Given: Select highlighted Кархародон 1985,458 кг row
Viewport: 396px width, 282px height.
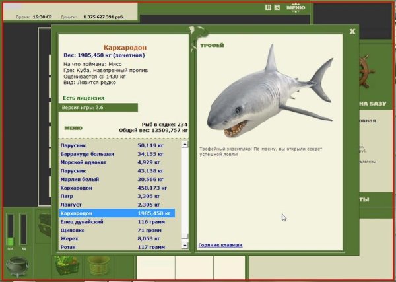Looking at the screenshot, I should (117, 213).
